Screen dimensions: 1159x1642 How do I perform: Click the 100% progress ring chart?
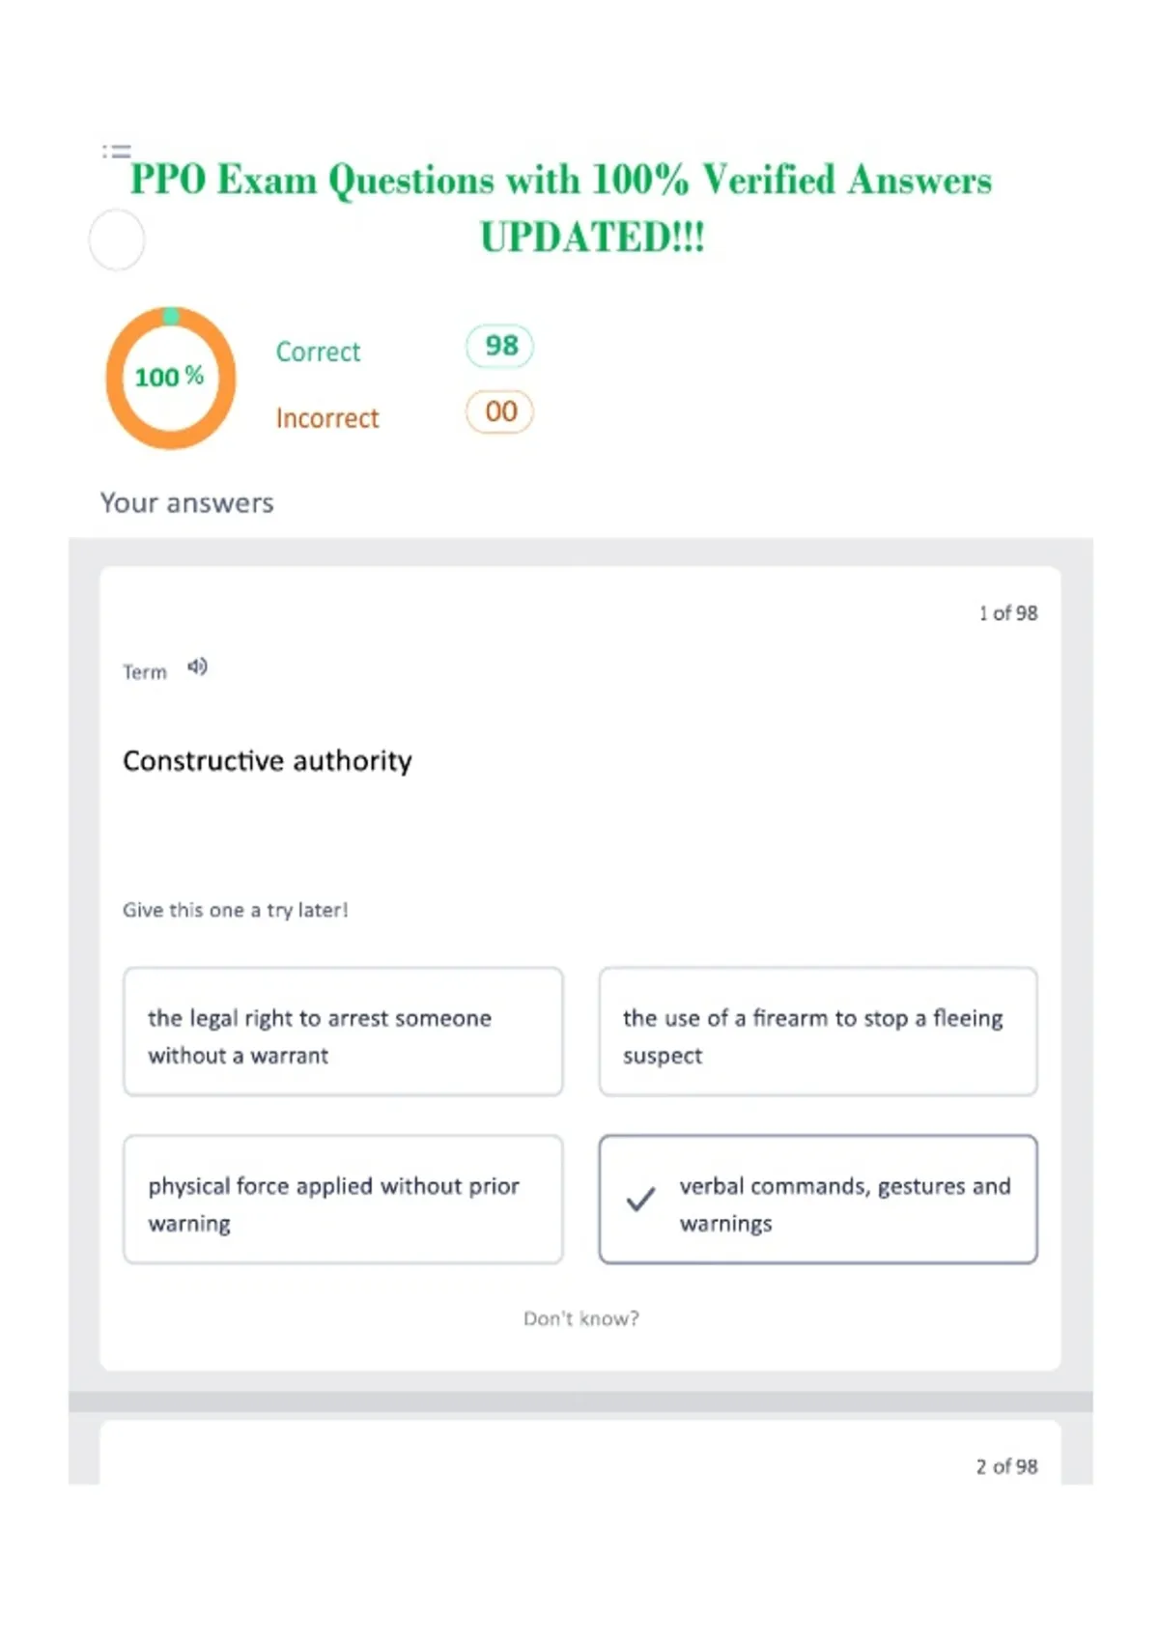(x=171, y=378)
